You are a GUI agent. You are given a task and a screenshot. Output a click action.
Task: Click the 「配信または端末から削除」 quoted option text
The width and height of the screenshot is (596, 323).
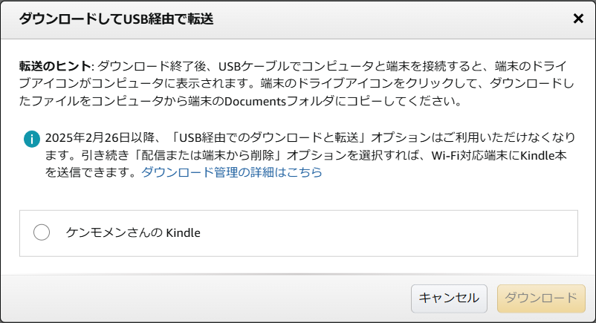tap(208, 154)
